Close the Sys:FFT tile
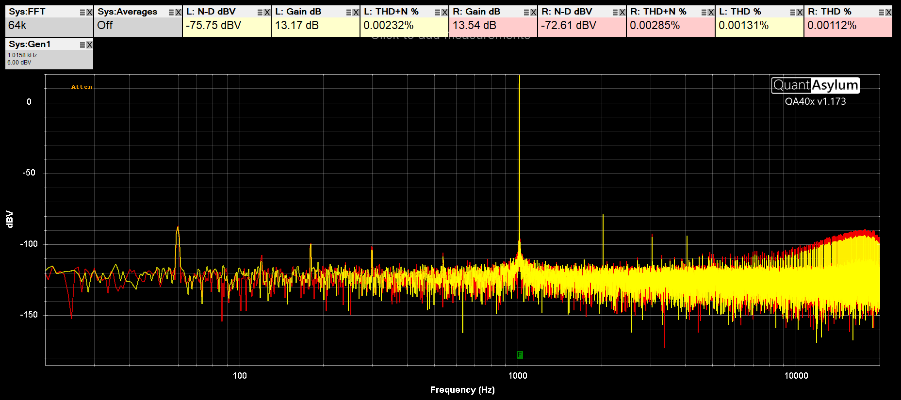This screenshot has height=400, width=901. click(89, 13)
